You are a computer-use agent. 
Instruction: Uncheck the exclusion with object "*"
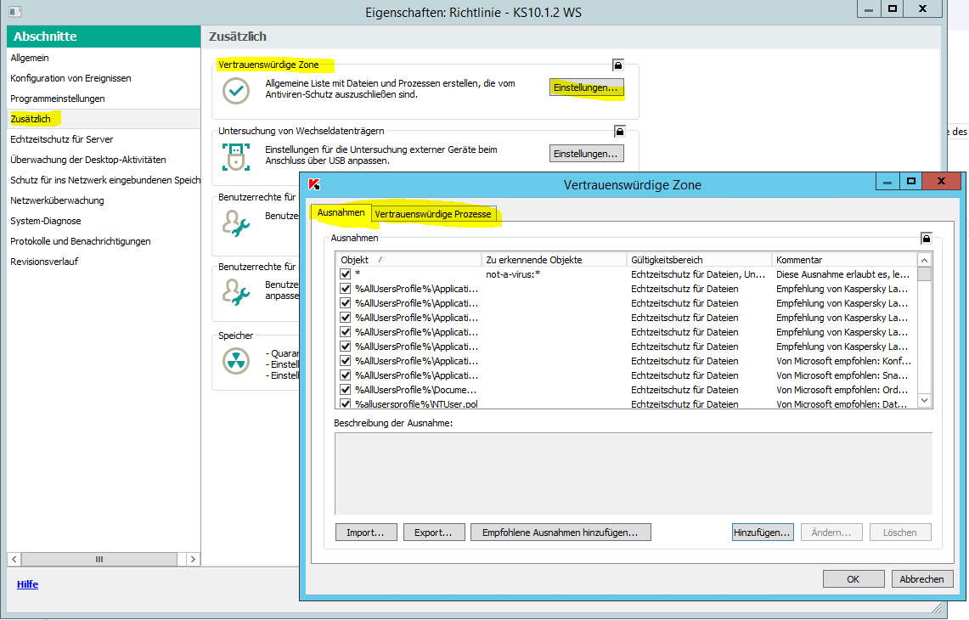point(345,274)
